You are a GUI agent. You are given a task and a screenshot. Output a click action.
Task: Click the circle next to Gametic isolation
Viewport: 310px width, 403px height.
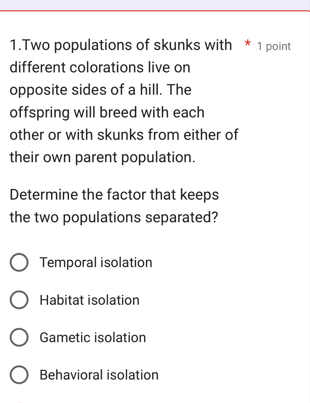pos(19,338)
